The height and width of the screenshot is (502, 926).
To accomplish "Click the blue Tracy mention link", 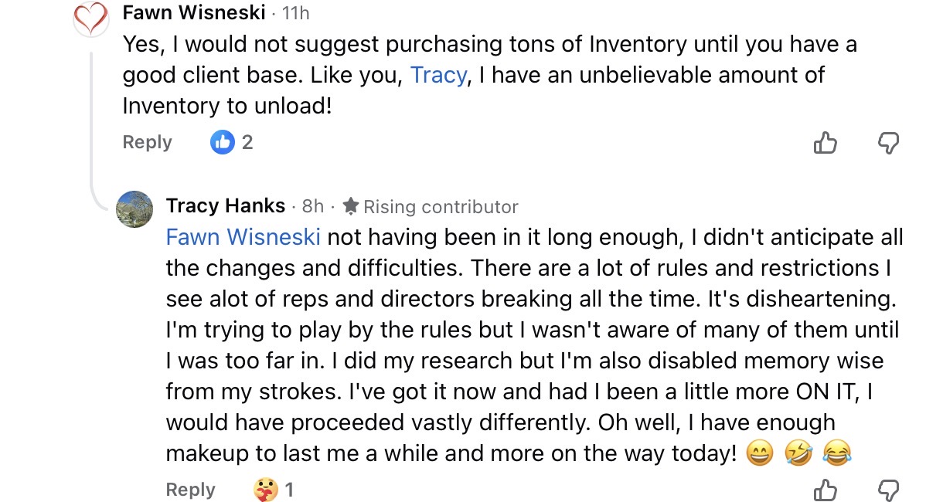I will pyautogui.click(x=438, y=75).
